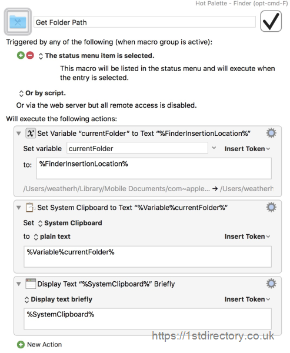This screenshot has width=290, height=353.
Task: Open Insert Token menu in Display Text
Action: tap(247, 299)
